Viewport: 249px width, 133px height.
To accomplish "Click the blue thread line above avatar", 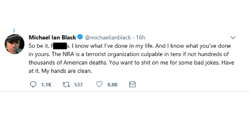I will tap(14, 31).
